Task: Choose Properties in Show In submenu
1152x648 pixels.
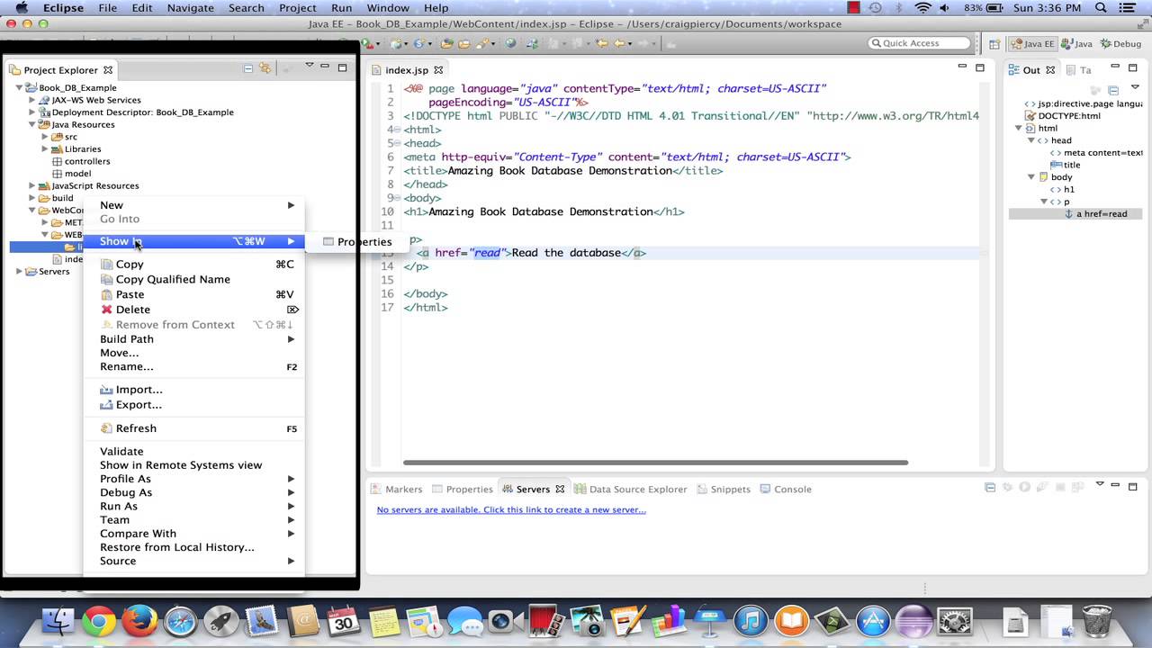Action: (357, 241)
